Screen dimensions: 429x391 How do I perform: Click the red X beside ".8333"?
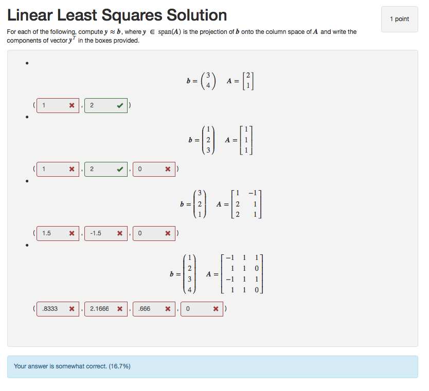(70, 309)
